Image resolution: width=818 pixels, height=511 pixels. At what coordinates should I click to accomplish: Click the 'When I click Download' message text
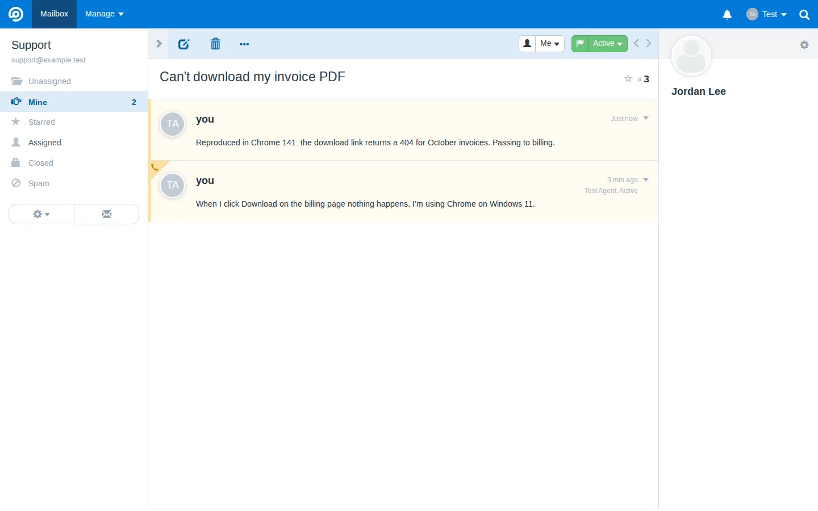[365, 204]
